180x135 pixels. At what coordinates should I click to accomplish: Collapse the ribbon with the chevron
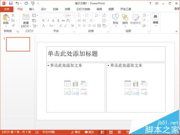coord(176,31)
